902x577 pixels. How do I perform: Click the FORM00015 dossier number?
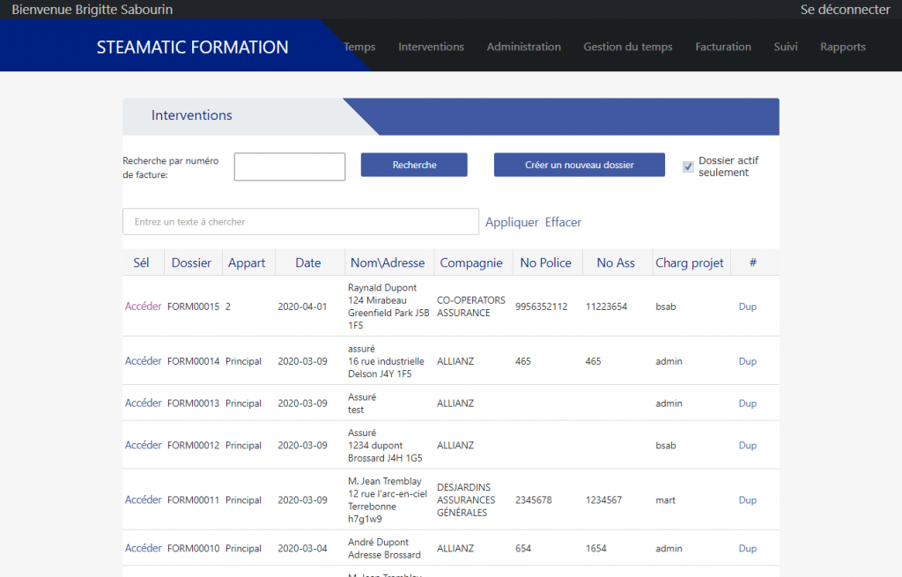point(193,307)
